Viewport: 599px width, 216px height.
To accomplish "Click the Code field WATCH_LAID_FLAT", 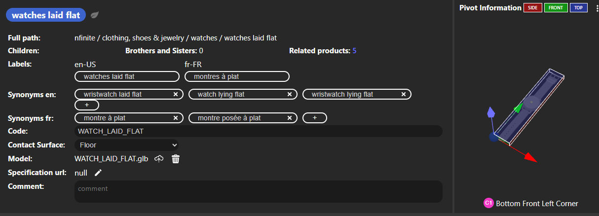I will click(258, 131).
